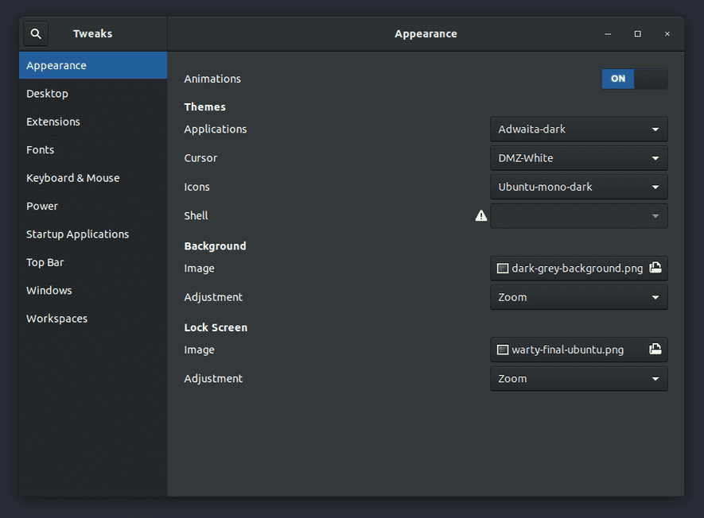Select Workspaces in the sidebar

pyautogui.click(x=93, y=319)
